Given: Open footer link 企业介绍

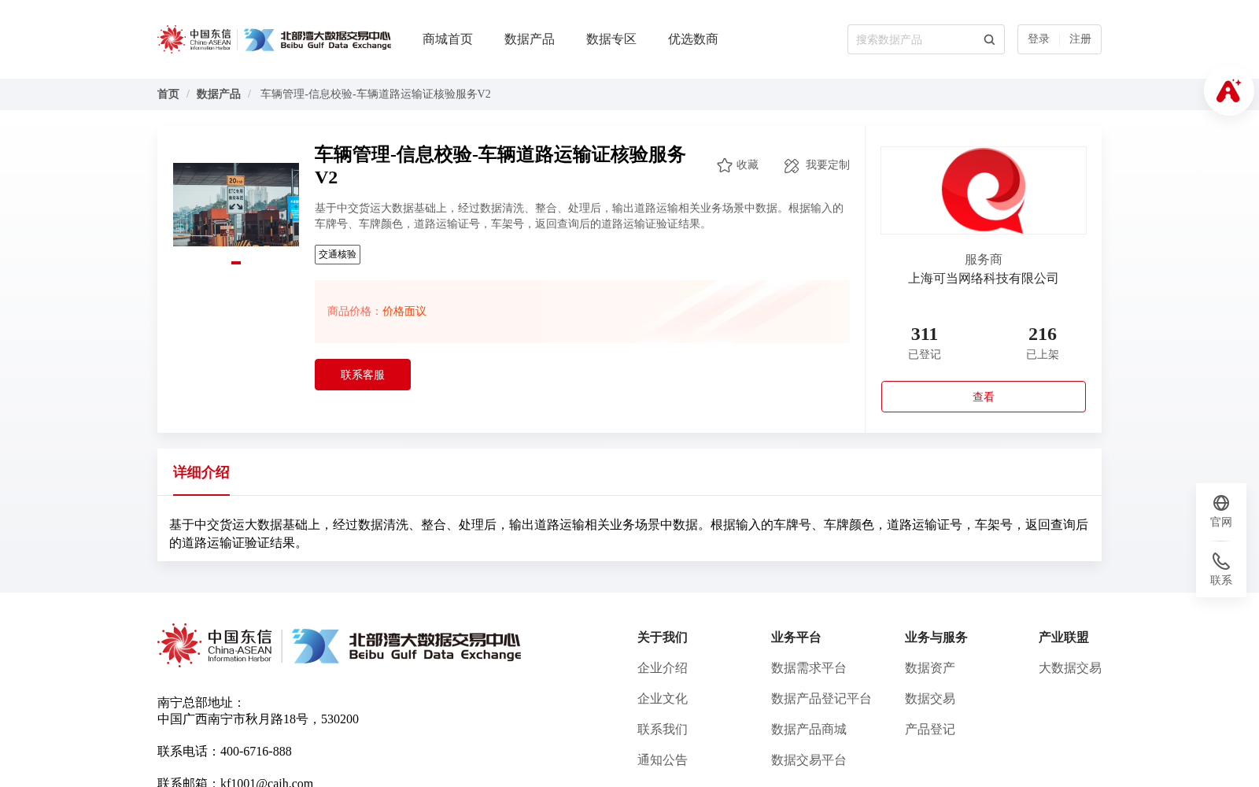Looking at the screenshot, I should coord(663,668).
